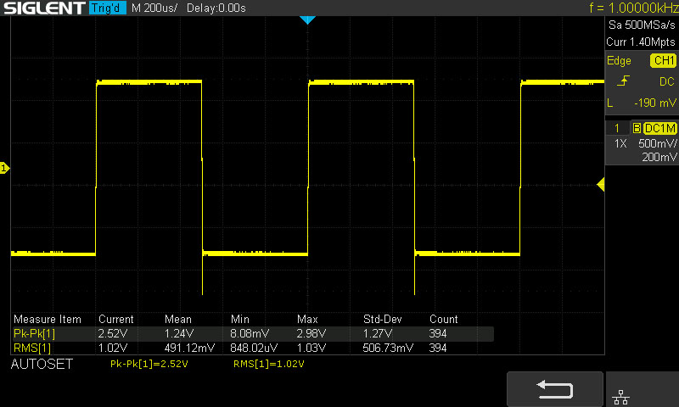Click the Std-Dev column header
The image size is (679, 407).
(383, 319)
